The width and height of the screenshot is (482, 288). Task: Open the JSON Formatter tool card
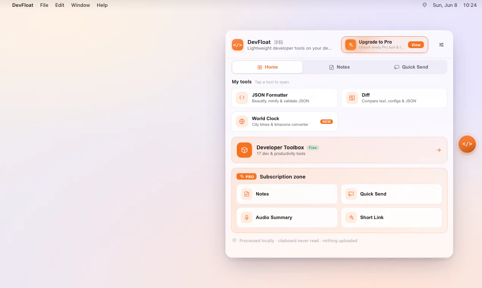click(284, 98)
